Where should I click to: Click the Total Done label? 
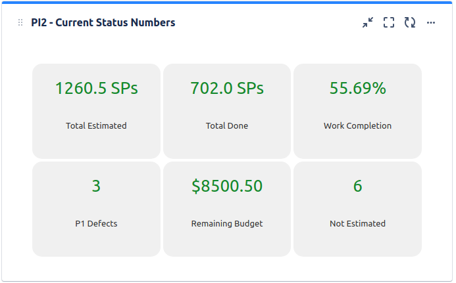(x=227, y=125)
